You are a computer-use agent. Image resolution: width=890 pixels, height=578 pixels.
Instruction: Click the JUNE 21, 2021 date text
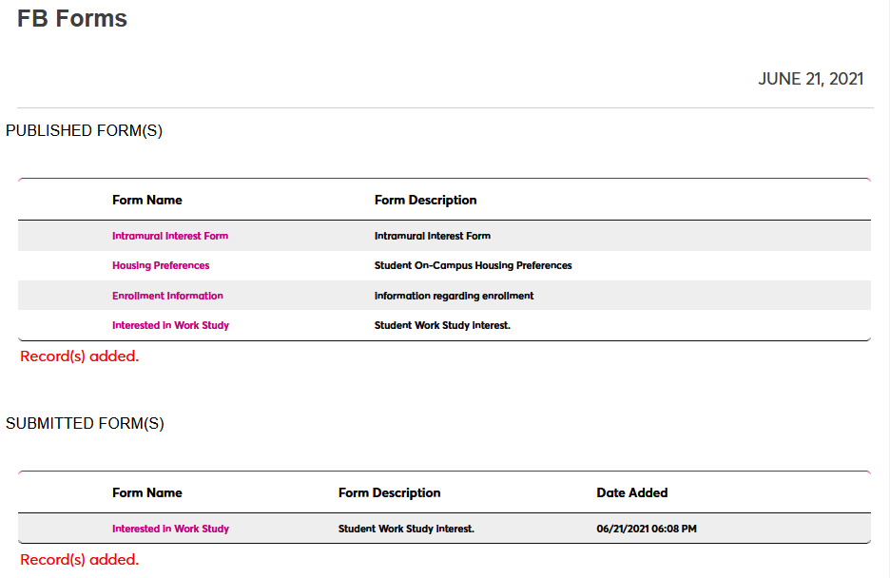click(x=811, y=79)
